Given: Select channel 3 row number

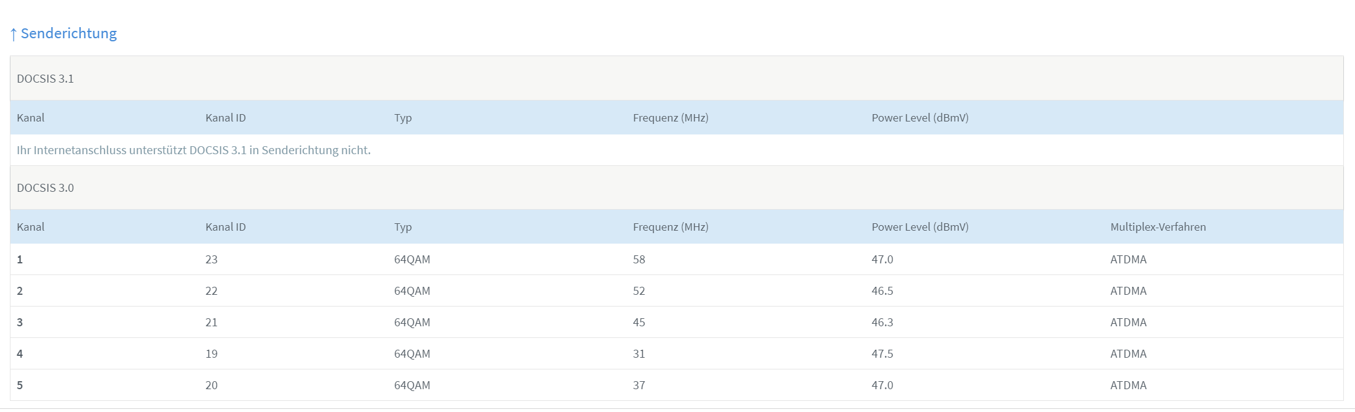Looking at the screenshot, I should tap(20, 323).
